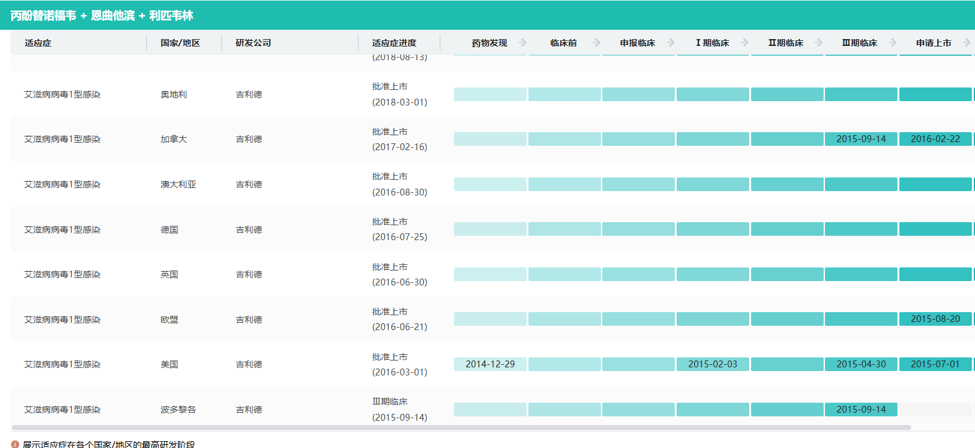Click the arrow icon after II期临床 header

click(819, 43)
